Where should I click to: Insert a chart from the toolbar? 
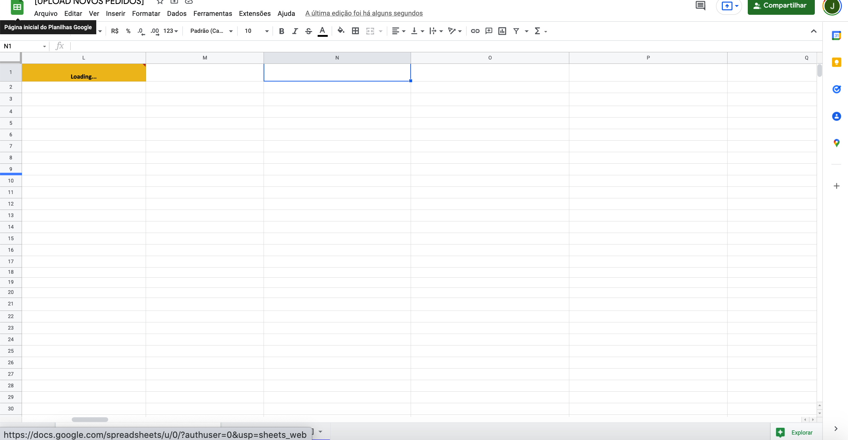[502, 31]
